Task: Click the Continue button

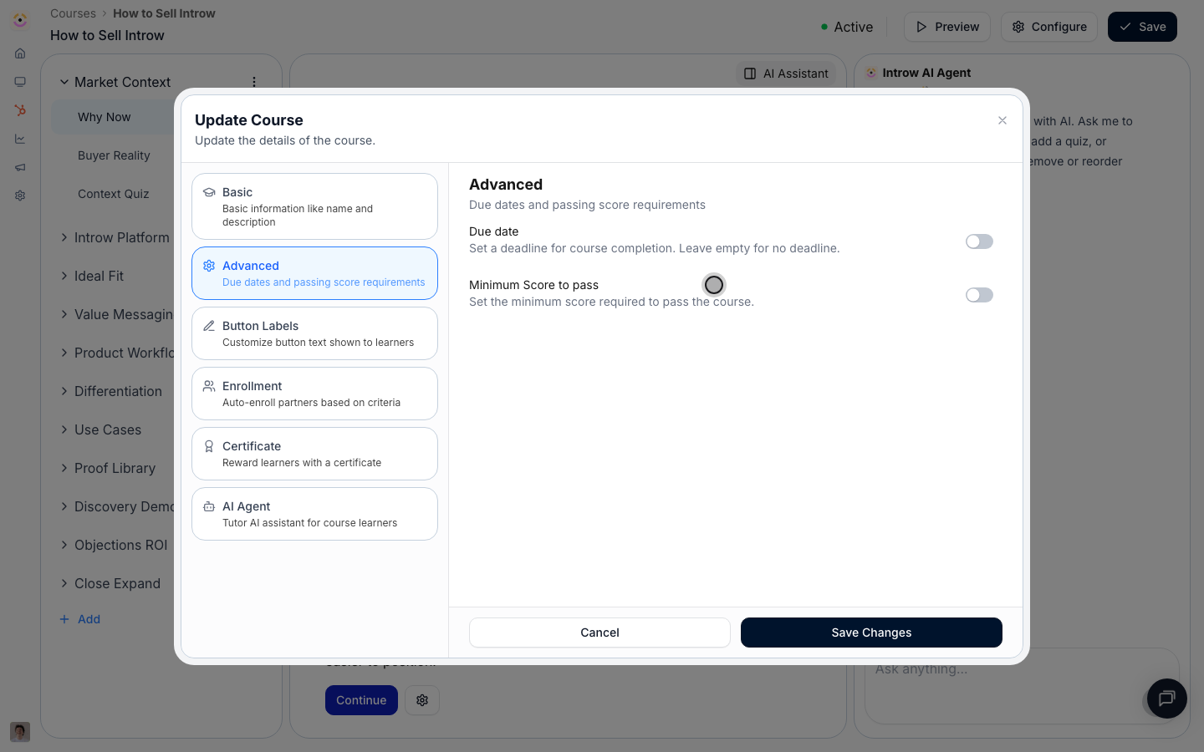Action: click(x=361, y=700)
